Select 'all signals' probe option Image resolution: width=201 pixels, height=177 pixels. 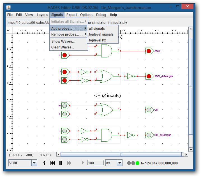click(x=103, y=29)
